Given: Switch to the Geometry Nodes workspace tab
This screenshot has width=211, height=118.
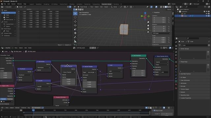Looking at the screenshot, I should pyautogui.click(x=106, y=4).
